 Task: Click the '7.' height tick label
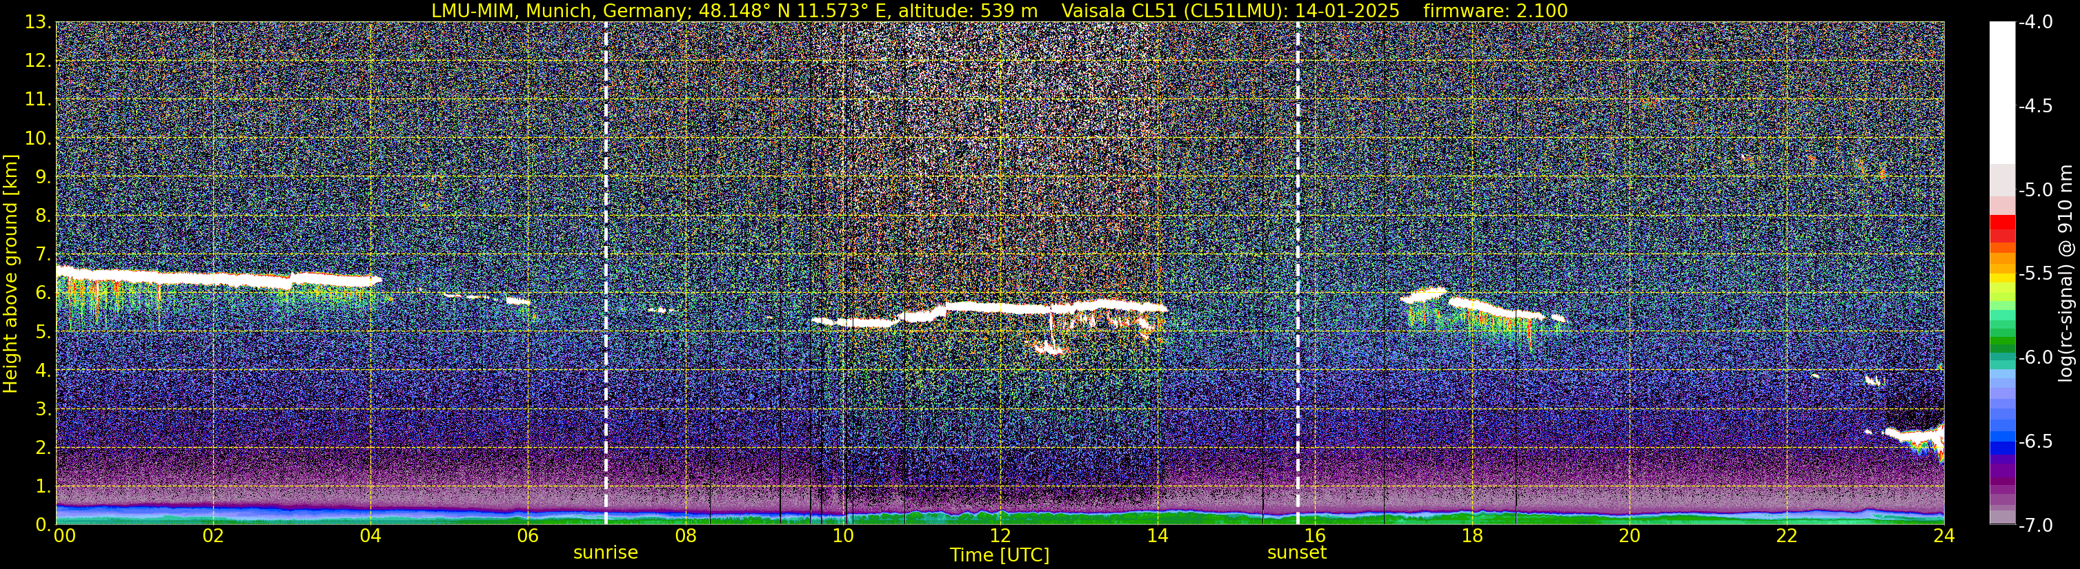tap(43, 255)
